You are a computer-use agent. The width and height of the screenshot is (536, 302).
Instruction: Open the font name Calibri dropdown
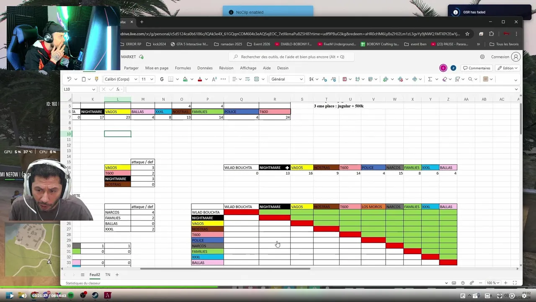[x=136, y=79]
